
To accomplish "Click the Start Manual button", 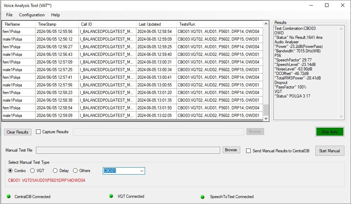I will coord(330,151).
